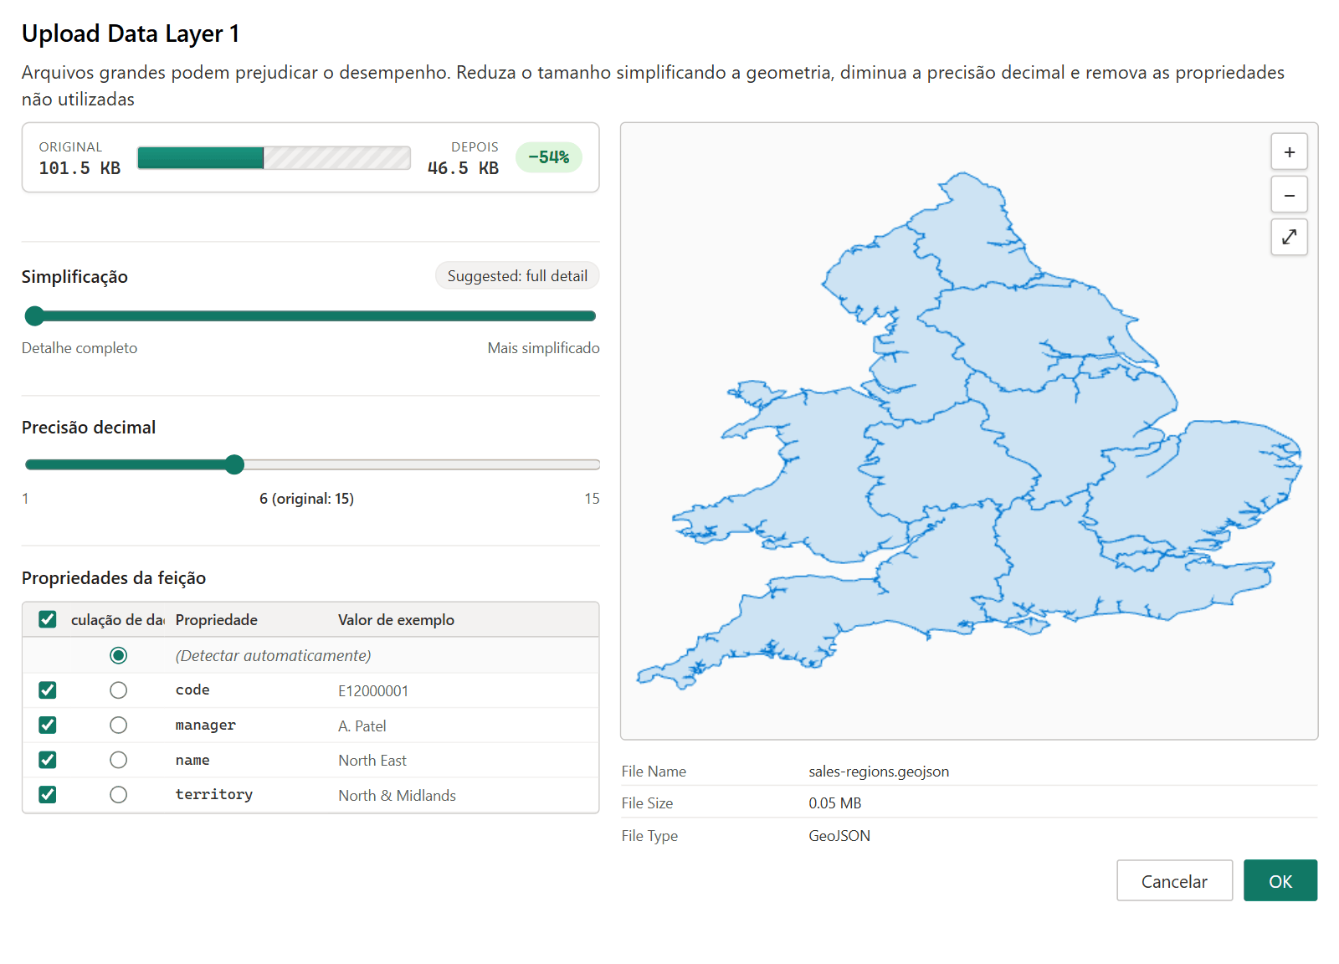The image size is (1339, 964).
Task: Toggle the select-all properties checkbox in header
Action: click(48, 619)
